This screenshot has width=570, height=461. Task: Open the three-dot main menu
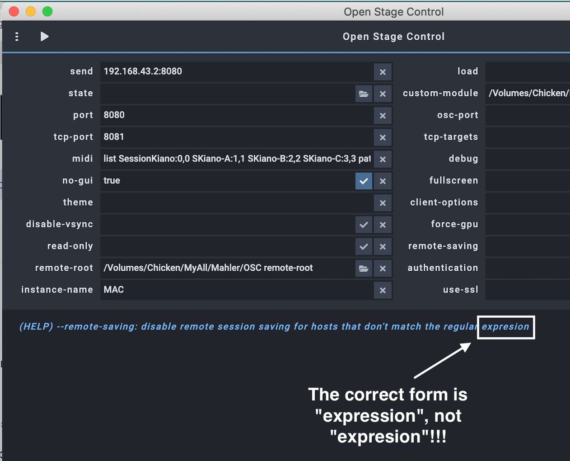[x=17, y=37]
